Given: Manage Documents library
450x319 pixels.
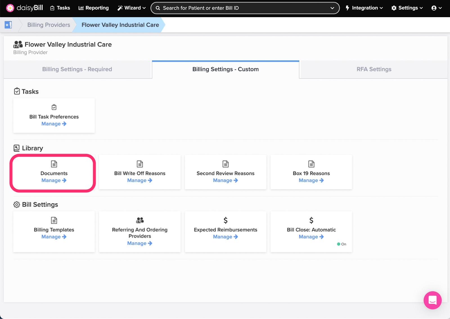Looking at the screenshot, I should tap(54, 180).
